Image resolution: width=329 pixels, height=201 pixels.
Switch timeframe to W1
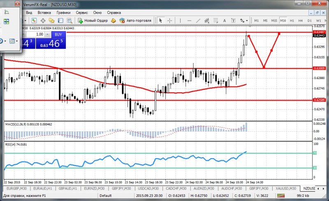click(318, 21)
